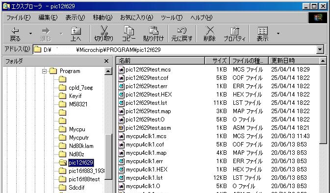Select file mycpu4clk1.cof
The width and height of the screenshot is (330, 193).
[145, 145]
